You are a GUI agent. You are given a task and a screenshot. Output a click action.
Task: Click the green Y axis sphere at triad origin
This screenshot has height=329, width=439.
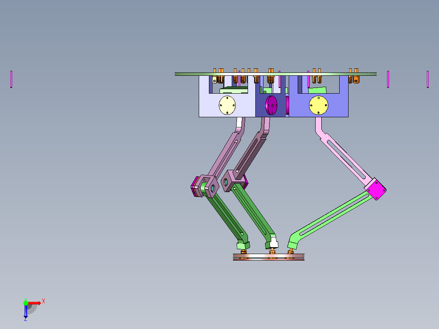(x=26, y=303)
